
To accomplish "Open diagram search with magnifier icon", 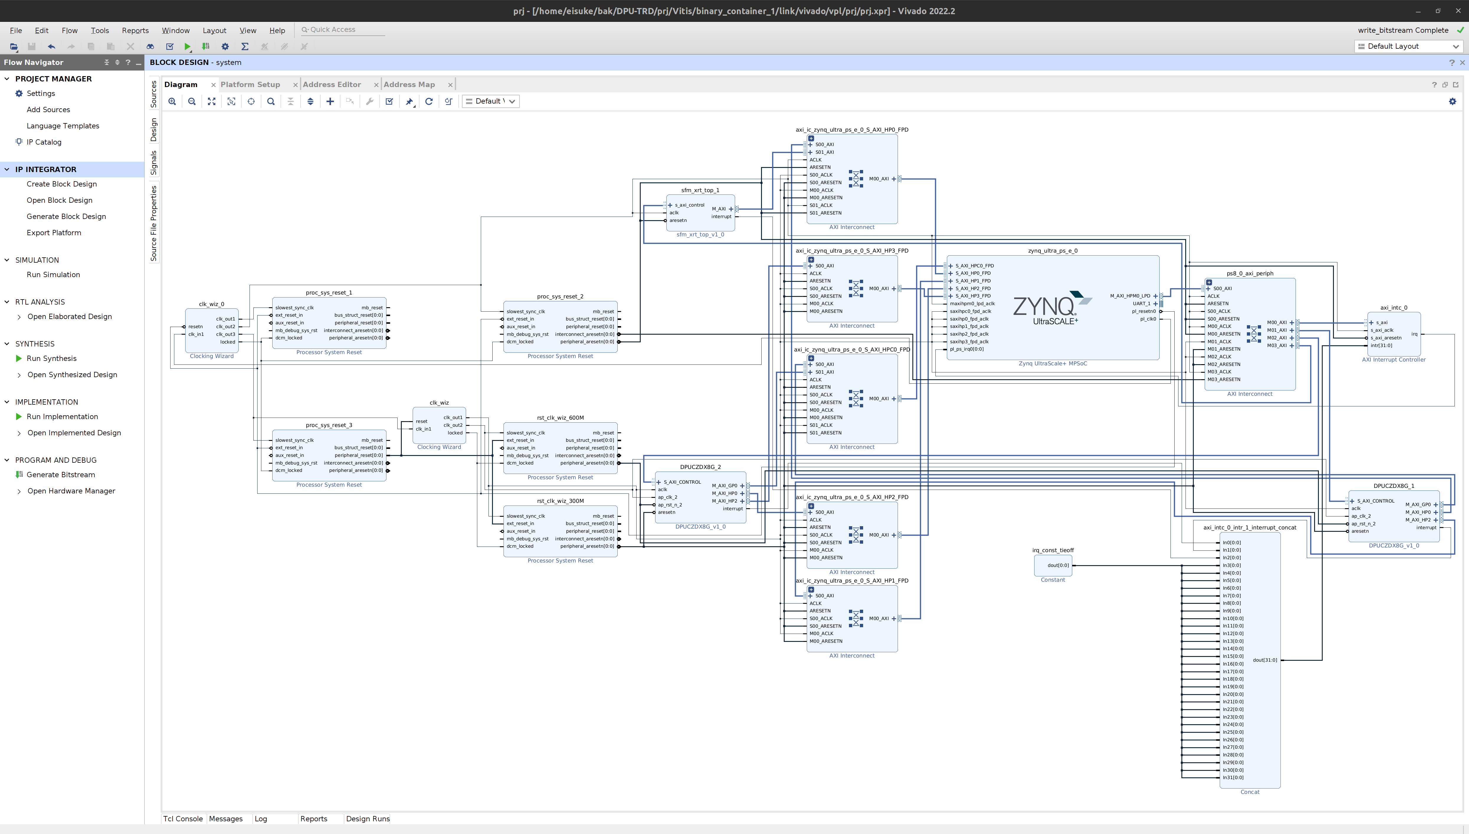I will pos(270,102).
